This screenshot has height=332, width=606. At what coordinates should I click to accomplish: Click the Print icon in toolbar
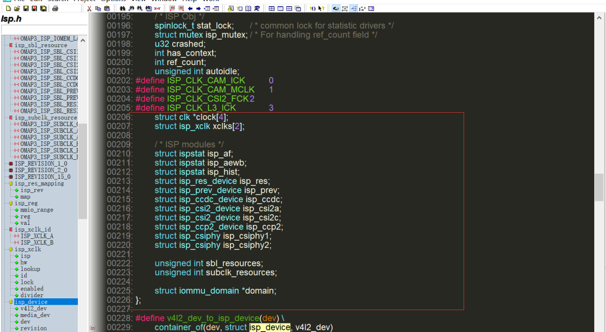coord(56,8)
